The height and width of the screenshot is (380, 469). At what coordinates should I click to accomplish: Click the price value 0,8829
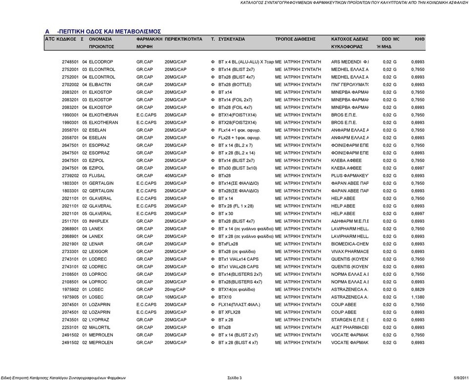click(418, 290)
